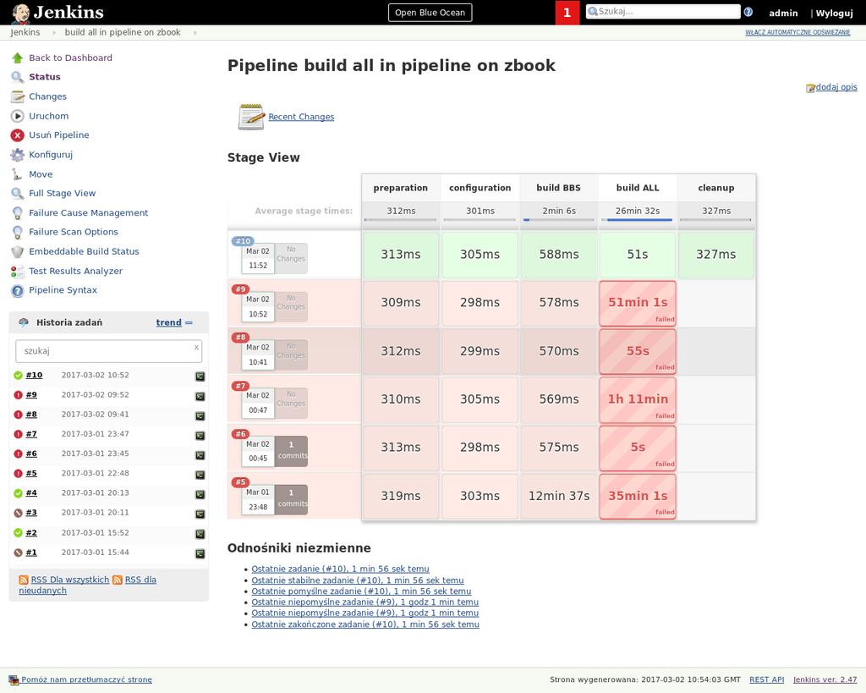Click build #2 link in history
The height and width of the screenshot is (693, 866).
click(x=31, y=533)
